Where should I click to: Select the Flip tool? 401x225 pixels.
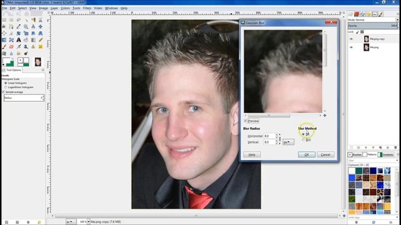tap(4, 40)
